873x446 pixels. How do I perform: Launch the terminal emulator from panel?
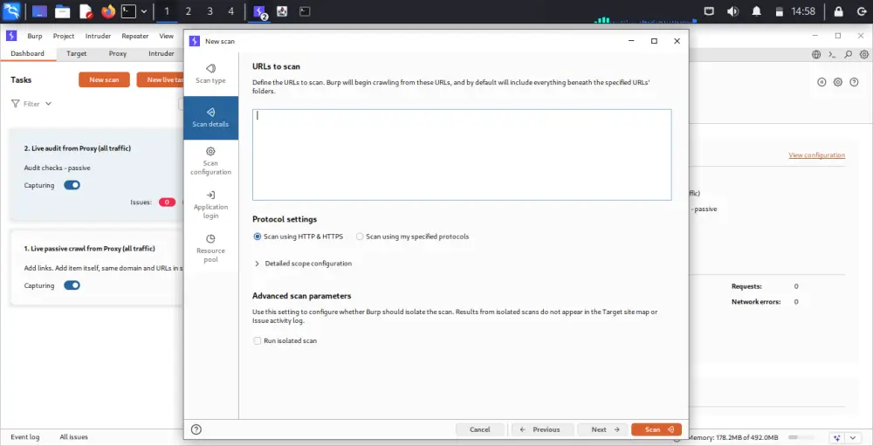[x=128, y=11]
